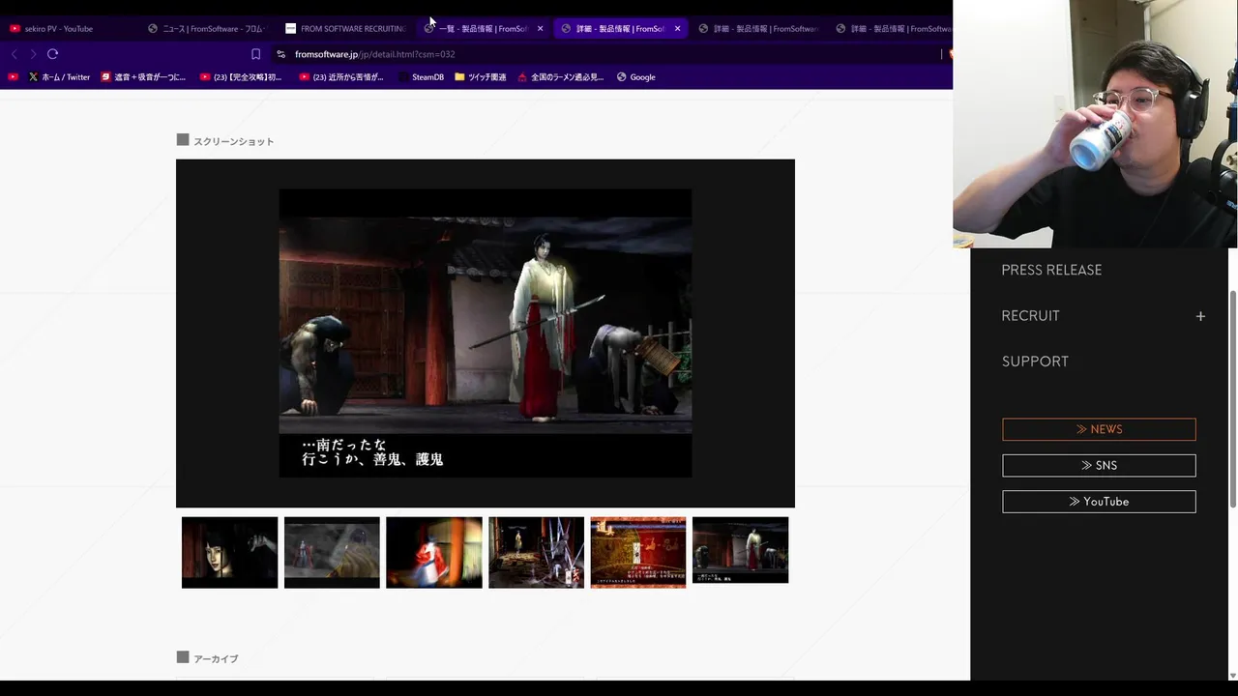This screenshot has height=696, width=1238.
Task: Expand the RECRUIT plus sign
Action: pos(1200,316)
